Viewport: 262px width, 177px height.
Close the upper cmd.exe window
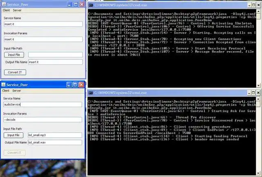pyautogui.click(x=258, y=5)
